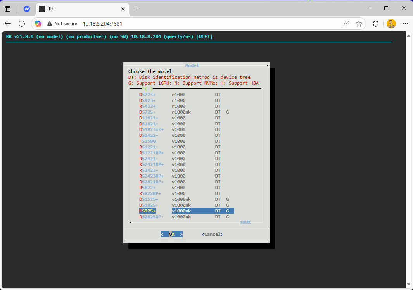This screenshot has width=413, height=290.
Task: Click the Model dialog title
Action: point(192,65)
